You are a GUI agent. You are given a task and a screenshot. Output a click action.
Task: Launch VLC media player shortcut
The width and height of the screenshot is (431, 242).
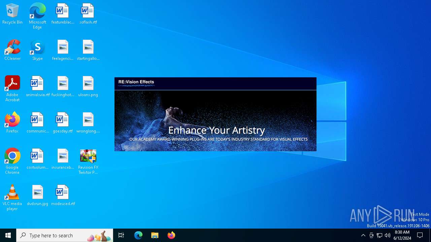[x=12, y=198]
